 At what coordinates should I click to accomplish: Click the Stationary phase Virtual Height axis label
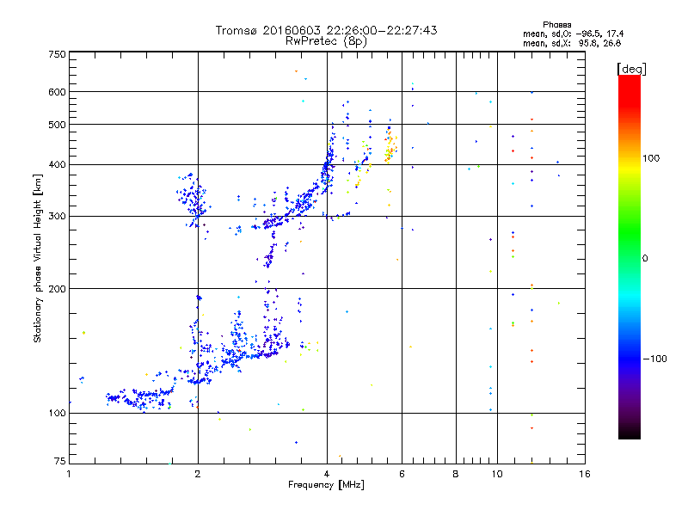click(38, 258)
